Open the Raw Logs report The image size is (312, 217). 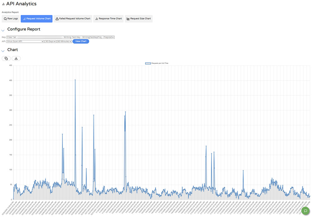click(x=11, y=19)
